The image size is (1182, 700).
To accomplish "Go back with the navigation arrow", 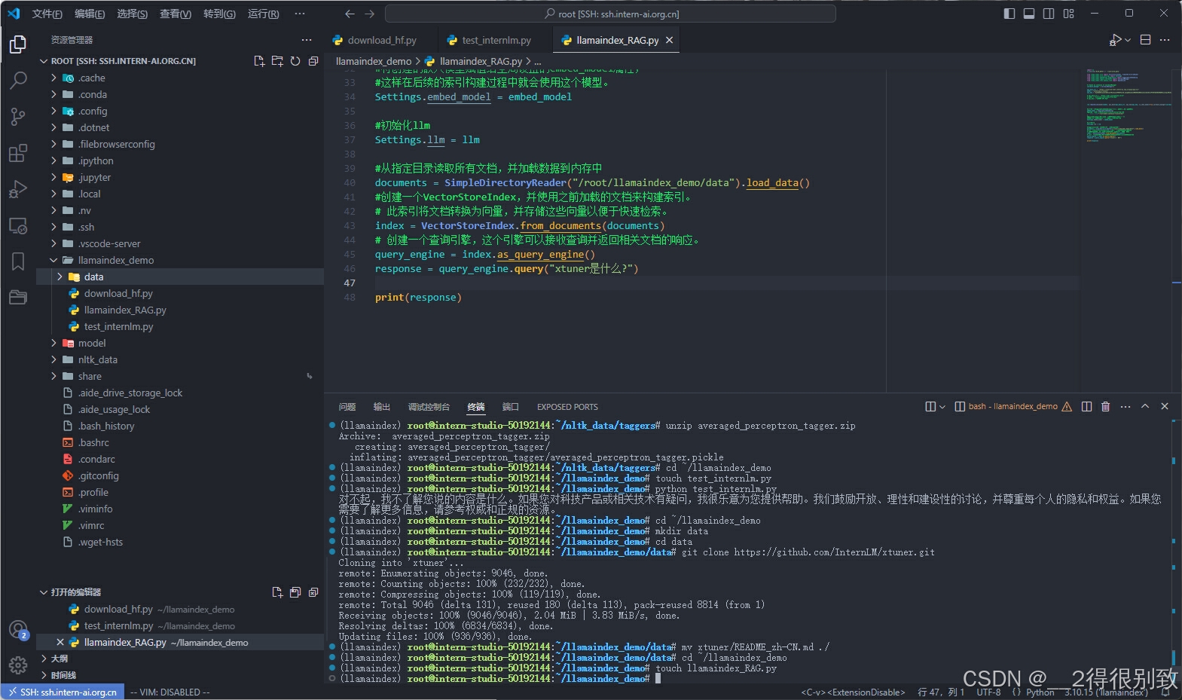I will click(350, 14).
